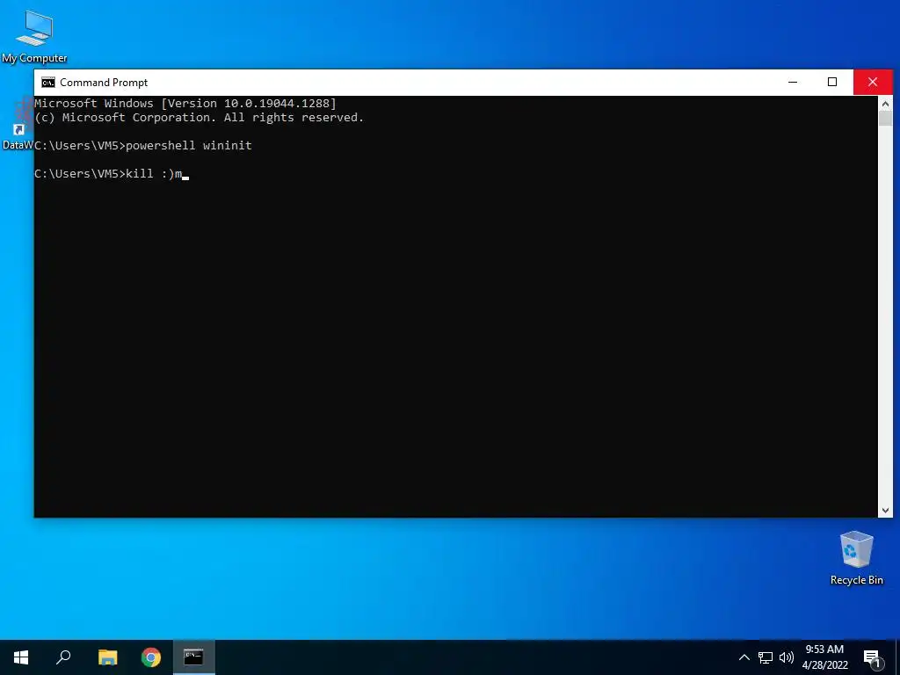Click the "powershell wininit" command text

tap(189, 146)
